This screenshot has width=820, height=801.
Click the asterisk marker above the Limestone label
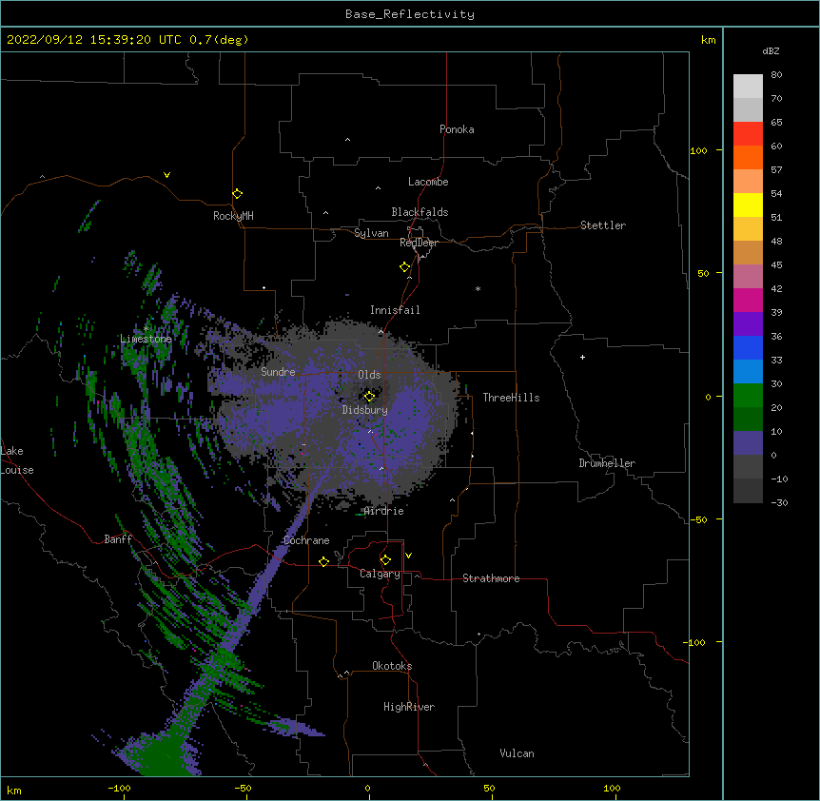pyautogui.click(x=146, y=328)
